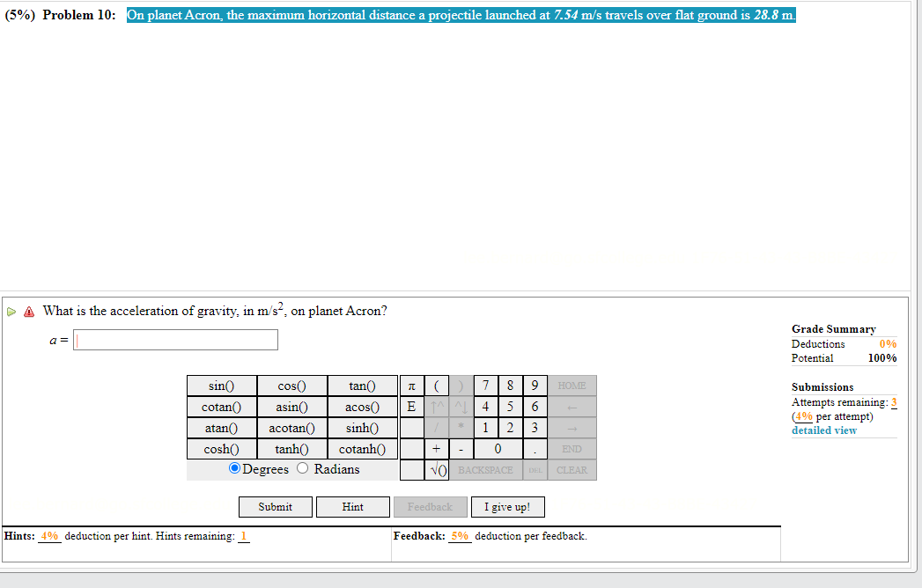Click the decimal point key
The image size is (922, 588).
[535, 449]
